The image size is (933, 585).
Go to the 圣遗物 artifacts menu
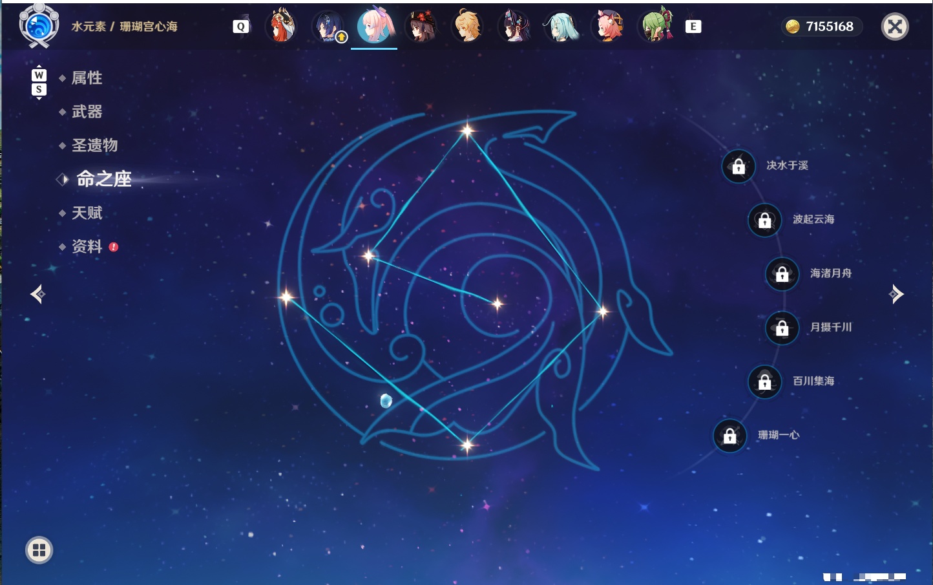click(94, 145)
